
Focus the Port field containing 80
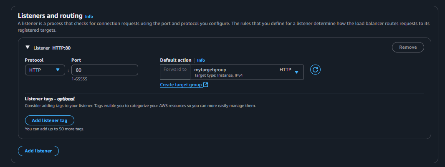tap(104, 70)
